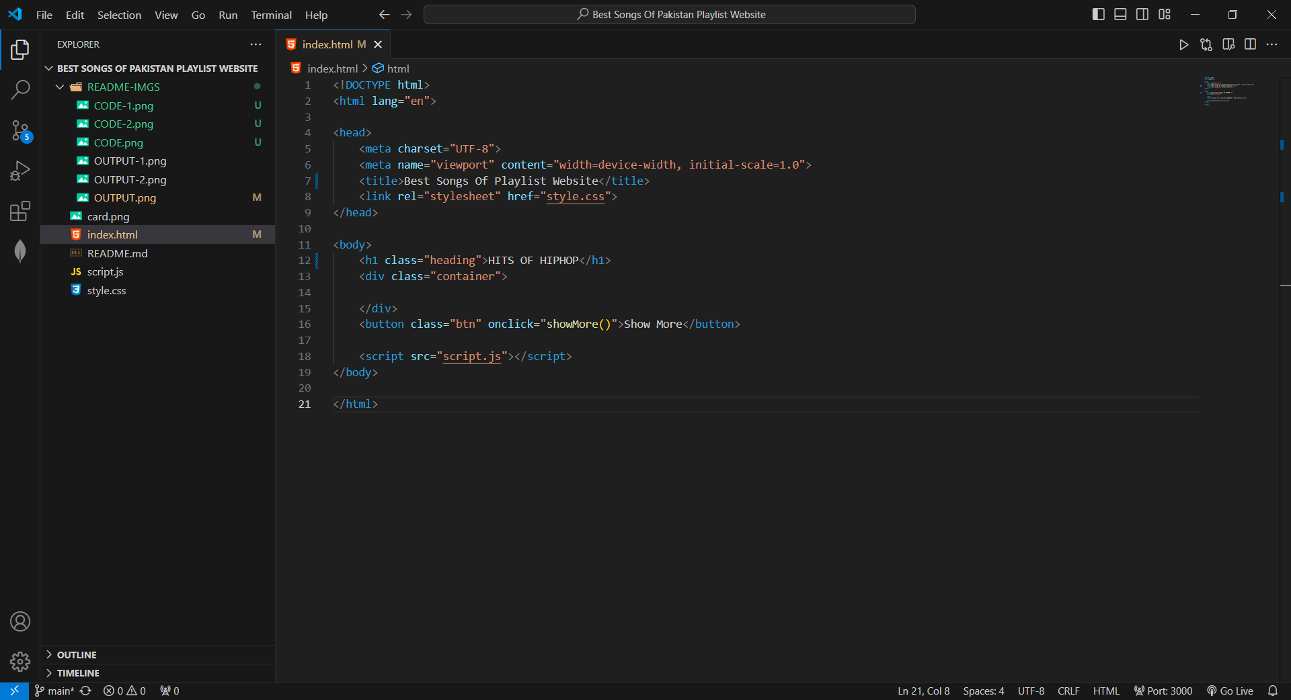Screen dimensions: 1291x700
Task: Click Ln 21, Col 8 position indicator
Action: pos(923,691)
